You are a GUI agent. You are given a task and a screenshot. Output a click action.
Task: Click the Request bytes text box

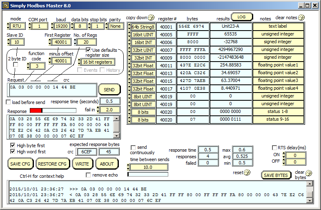(52, 90)
